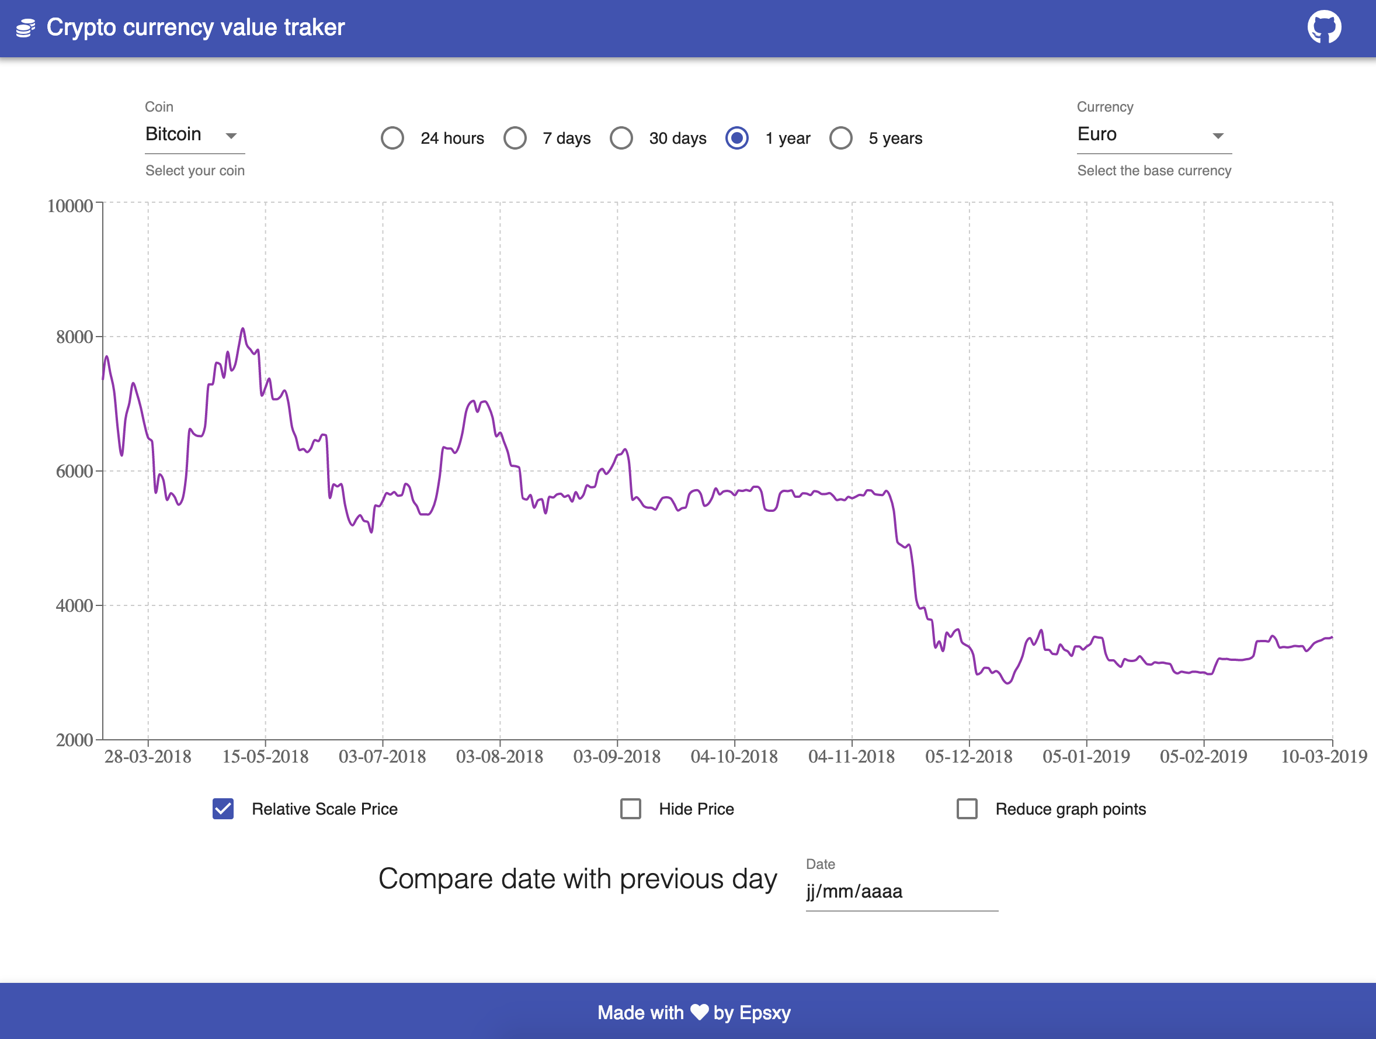This screenshot has width=1376, height=1039.
Task: Click the '5 years' label text
Action: coord(896,138)
